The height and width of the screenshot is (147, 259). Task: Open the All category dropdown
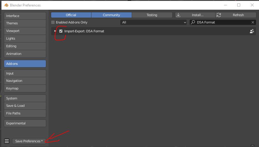pos(154,22)
